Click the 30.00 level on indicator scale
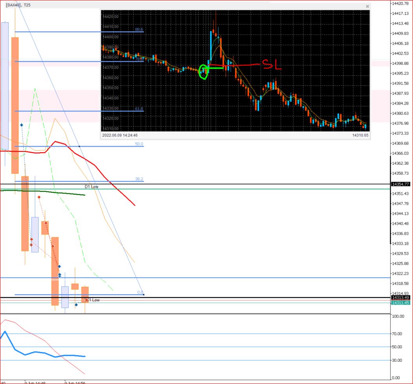 [x=397, y=360]
